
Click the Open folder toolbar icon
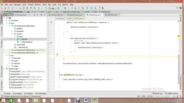pyautogui.click(x=2, y=8)
